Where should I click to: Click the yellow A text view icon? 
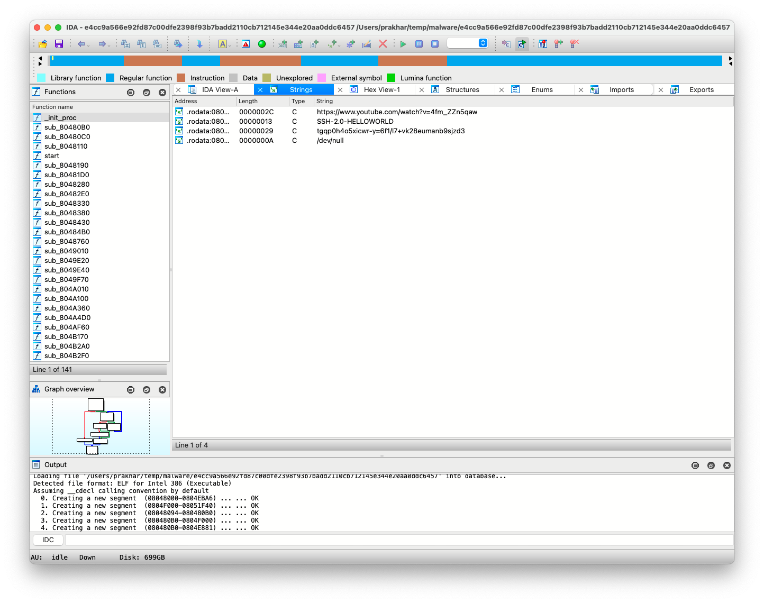click(x=223, y=44)
